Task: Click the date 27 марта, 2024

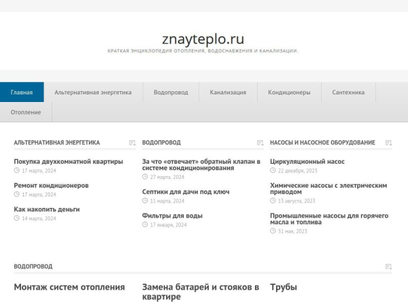Action: coord(167,177)
